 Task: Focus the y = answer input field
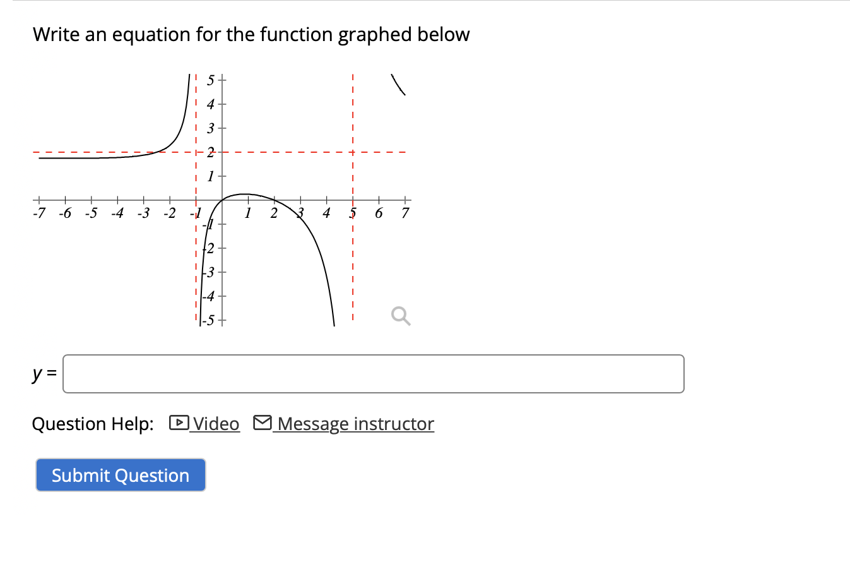[373, 374]
